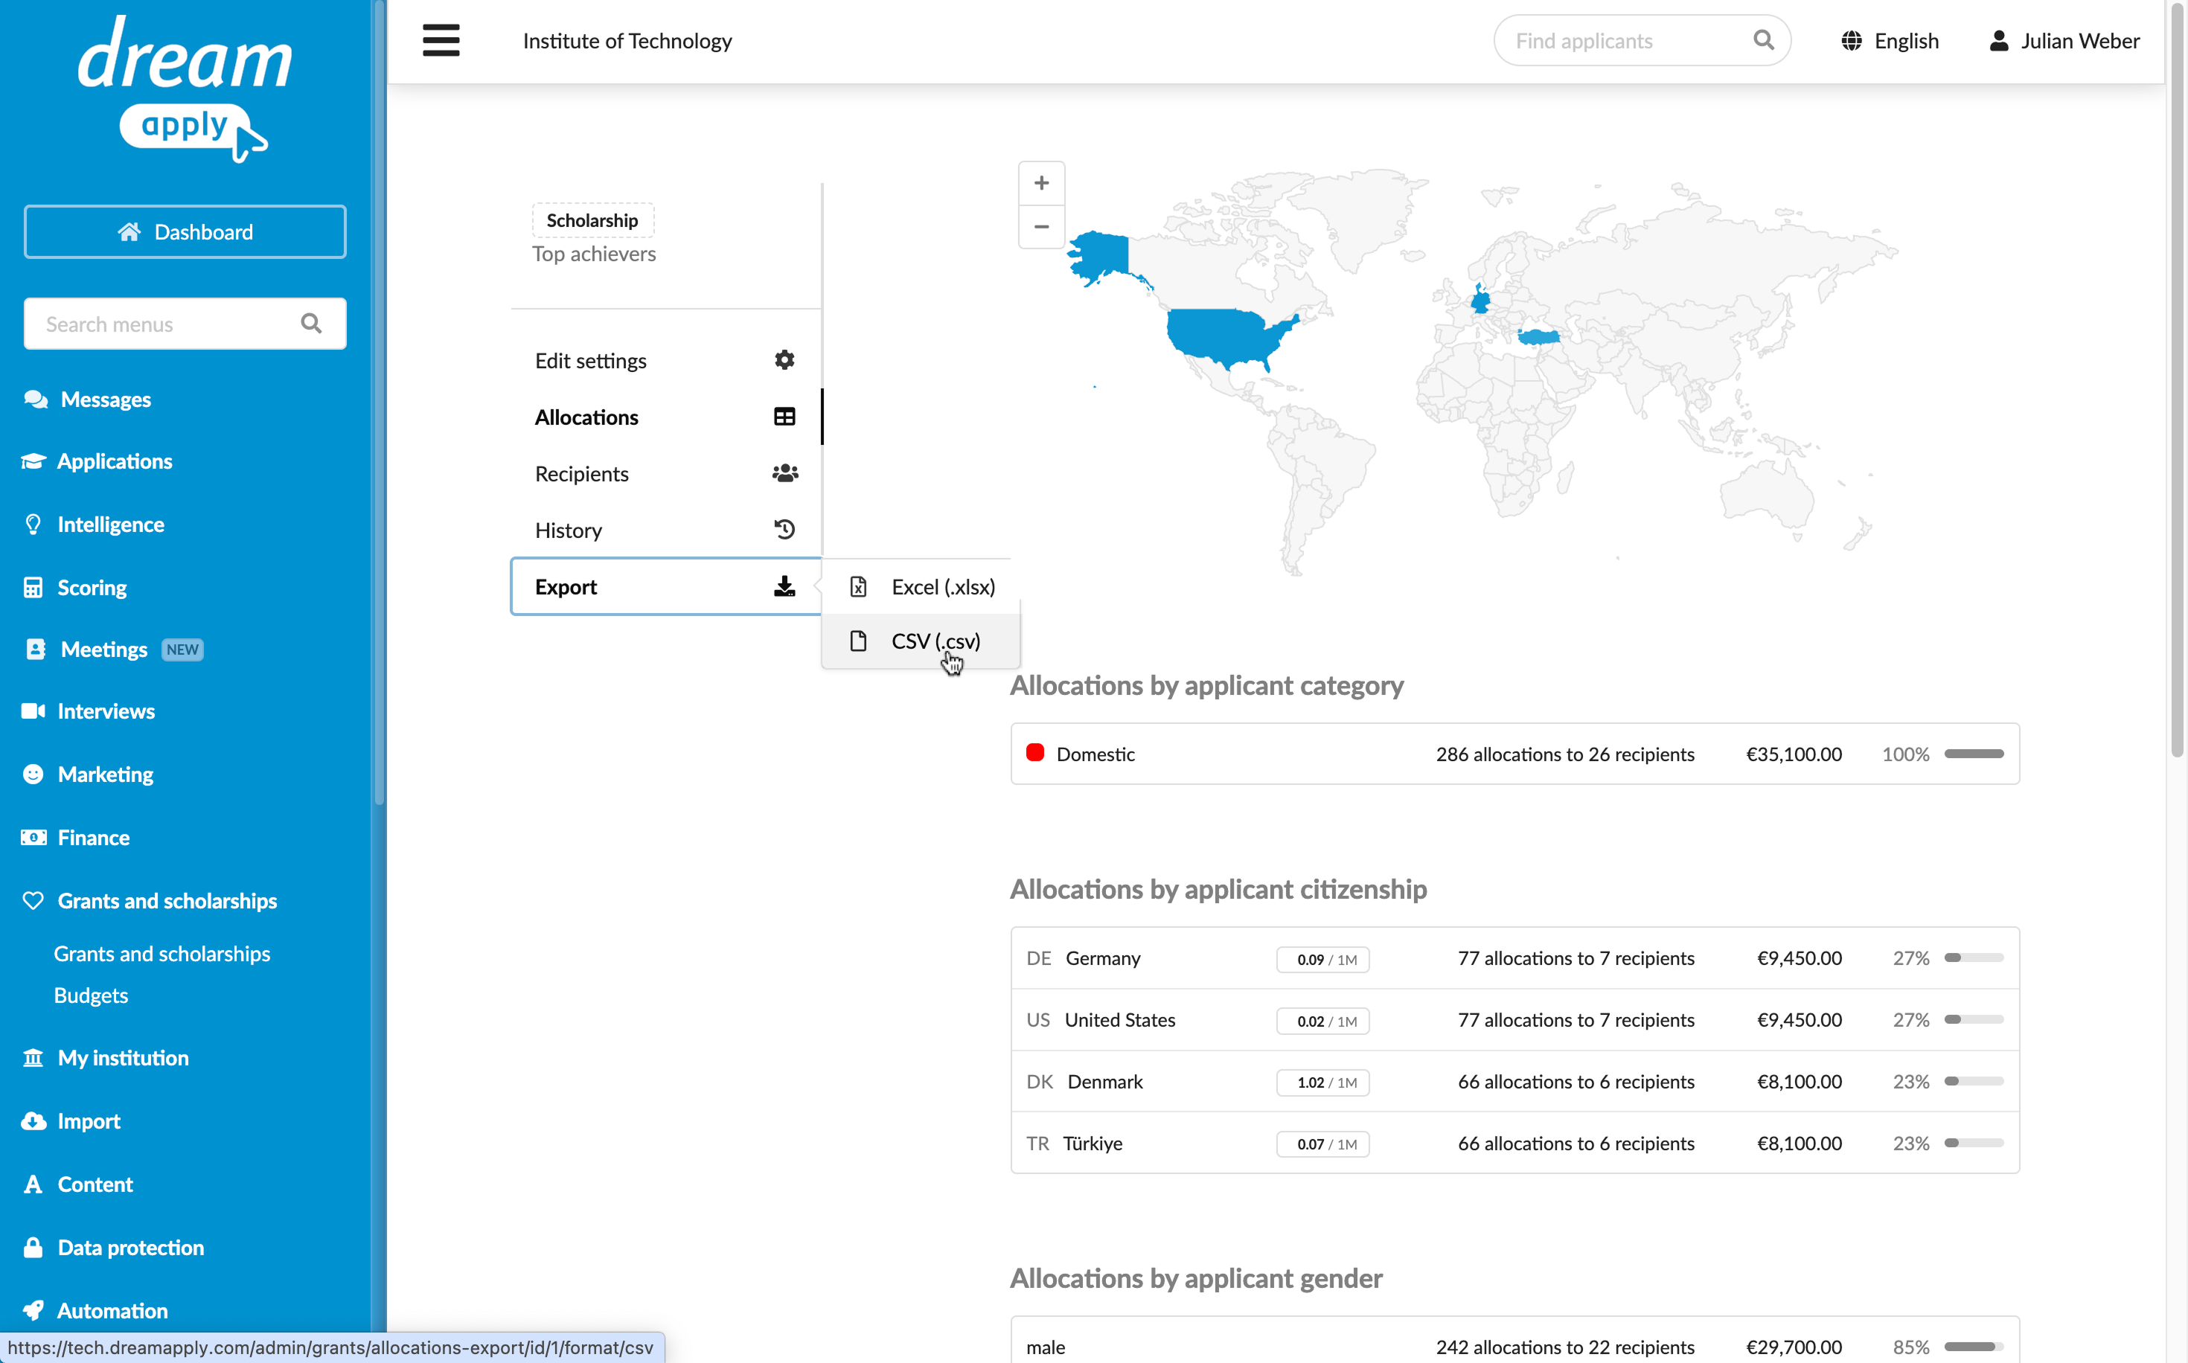
Task: Click the History clock icon
Action: click(784, 529)
